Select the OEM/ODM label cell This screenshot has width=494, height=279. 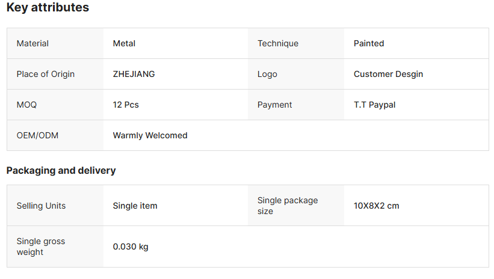pos(37,135)
